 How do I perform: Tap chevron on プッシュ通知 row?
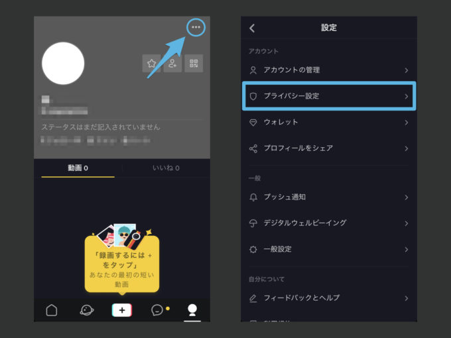(407, 197)
